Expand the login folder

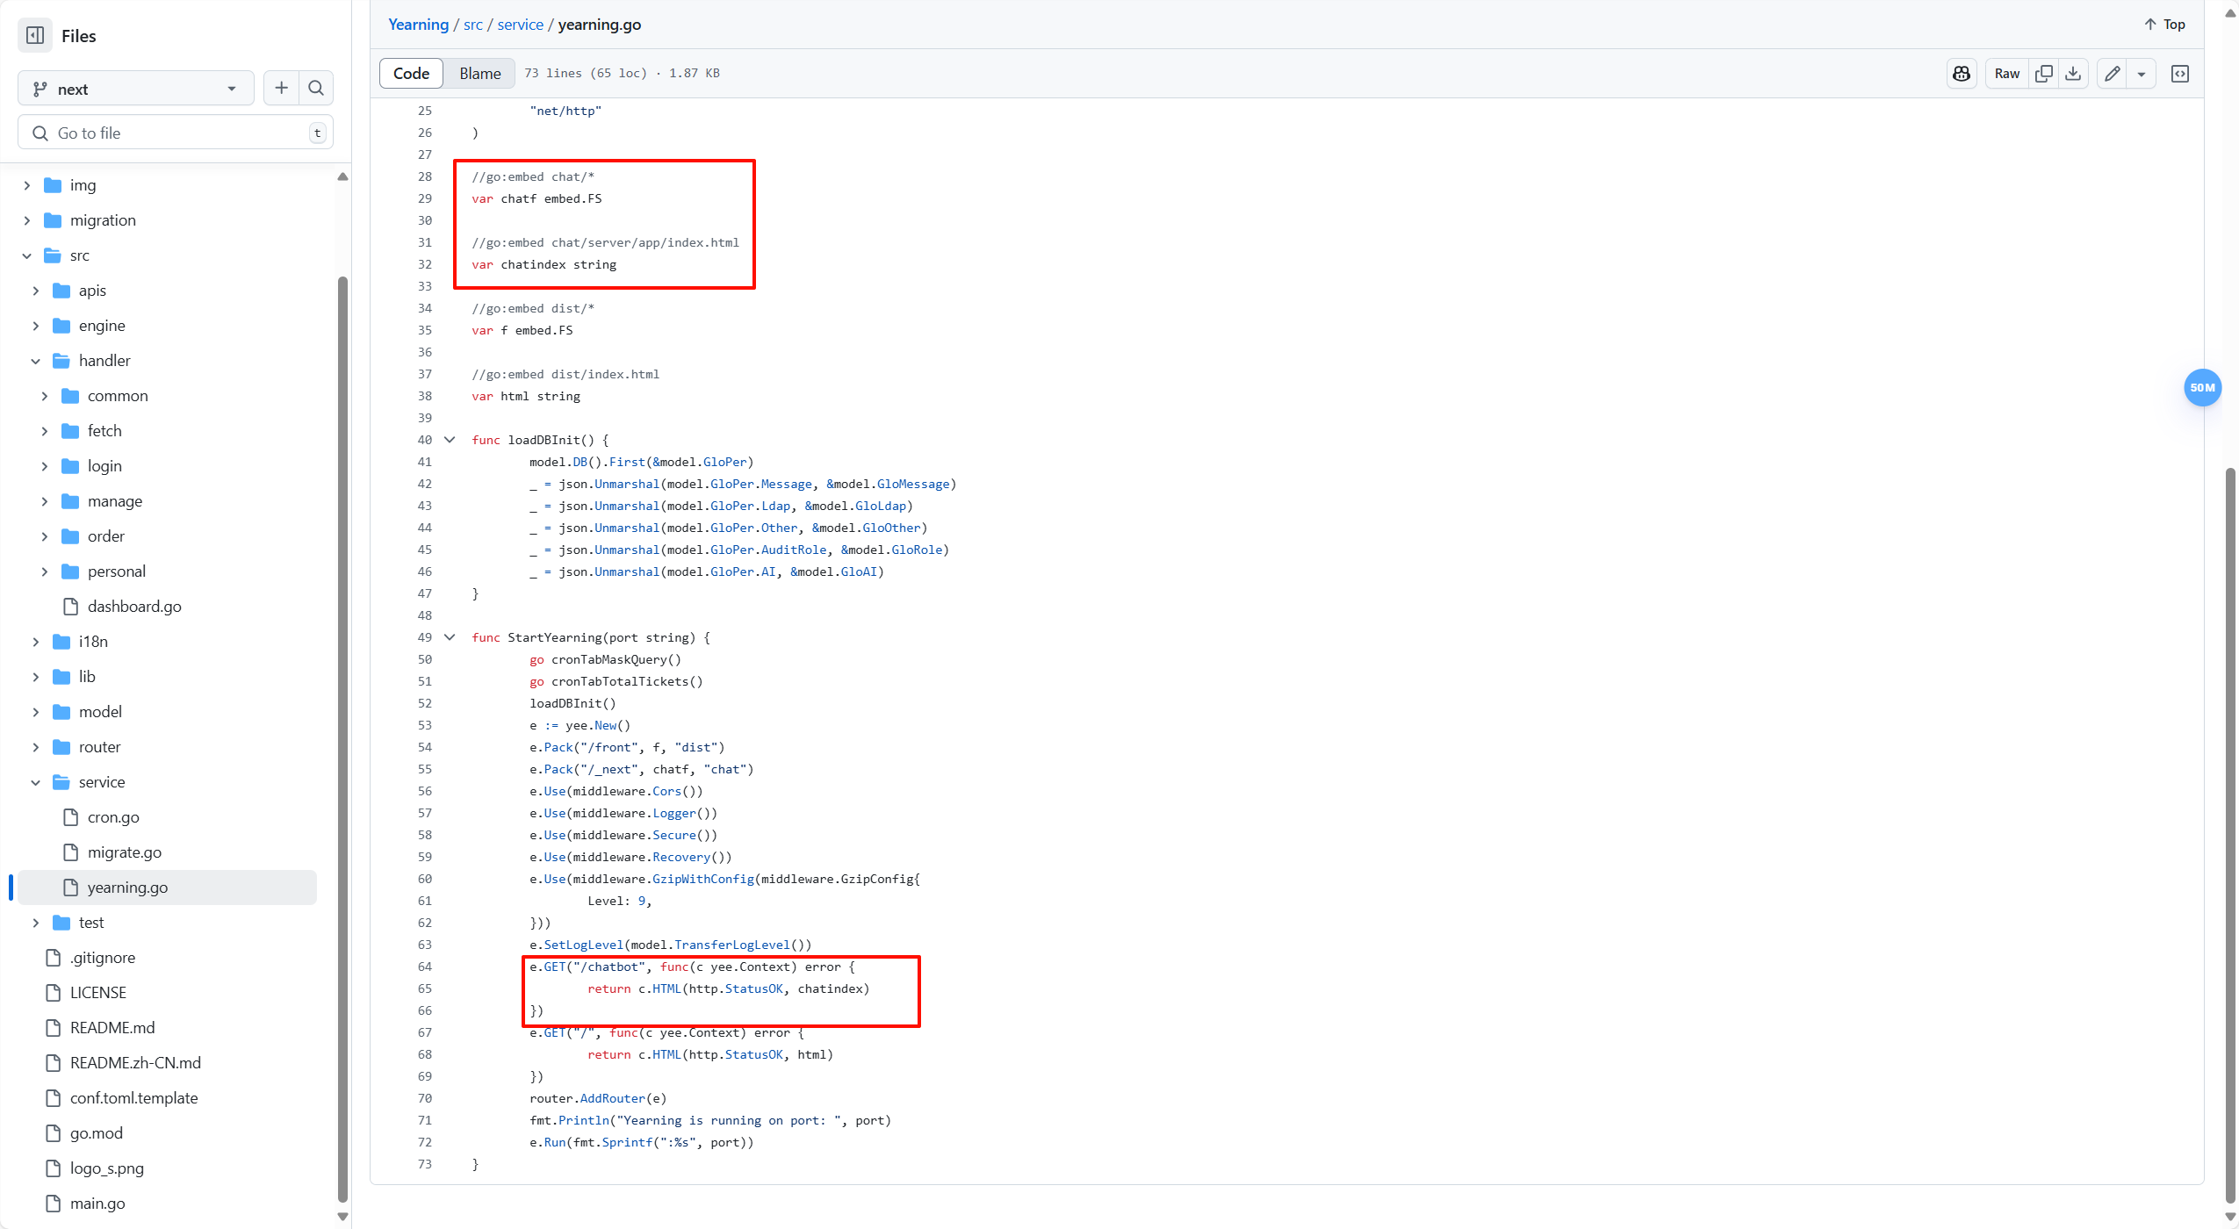click(45, 466)
